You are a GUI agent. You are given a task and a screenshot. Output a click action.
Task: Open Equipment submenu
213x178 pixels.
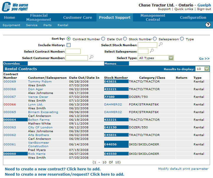pyautogui.click(x=12, y=25)
